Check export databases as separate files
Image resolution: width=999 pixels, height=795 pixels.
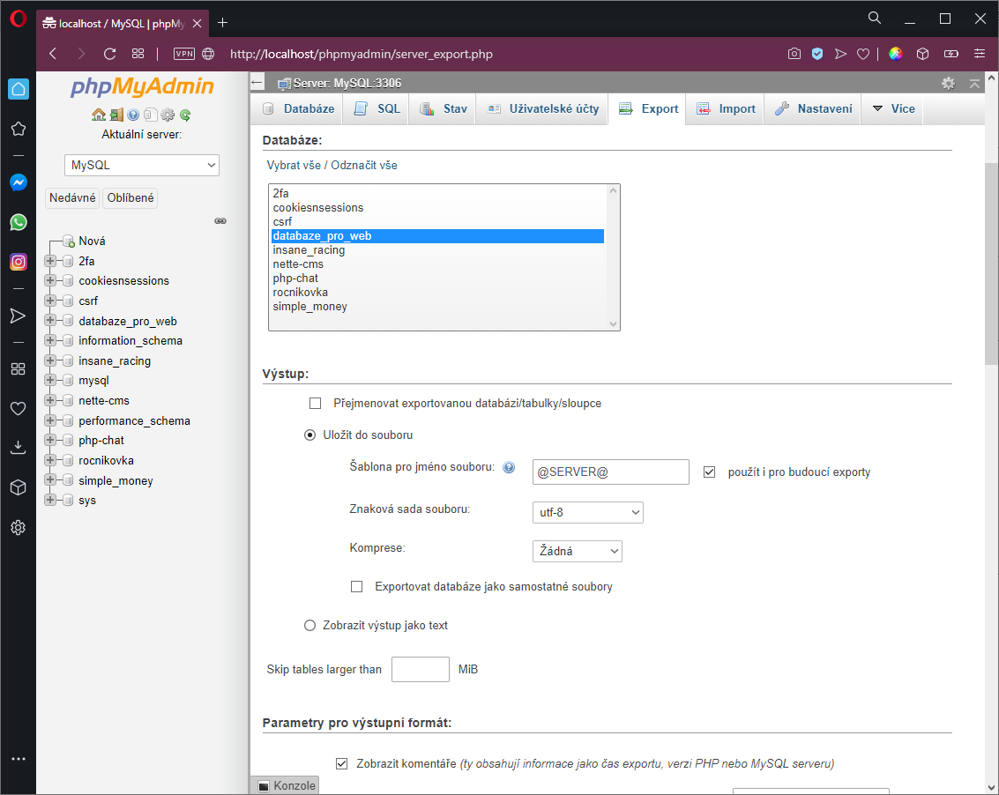point(357,587)
